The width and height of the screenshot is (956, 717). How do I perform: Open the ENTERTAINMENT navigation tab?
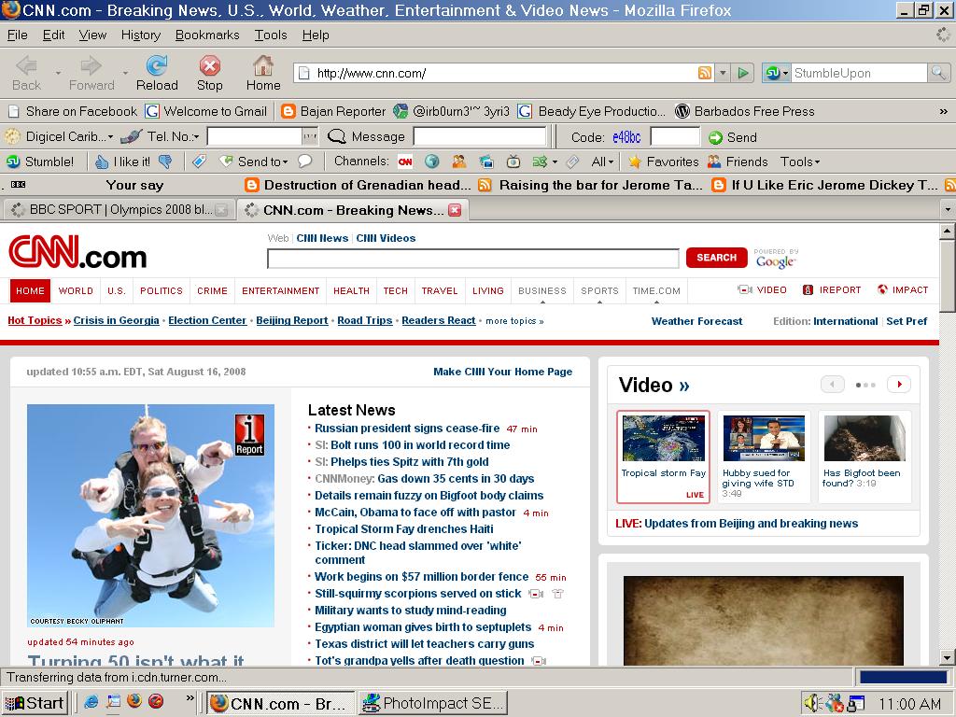click(280, 291)
